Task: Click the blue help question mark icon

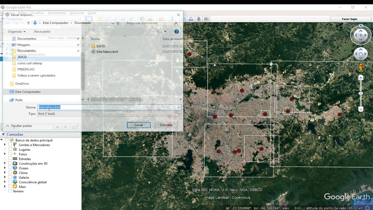Action: 176,32
